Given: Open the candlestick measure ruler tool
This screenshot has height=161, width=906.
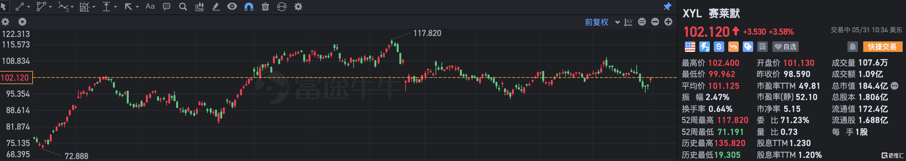Looking at the screenshot, I should 200,6.
